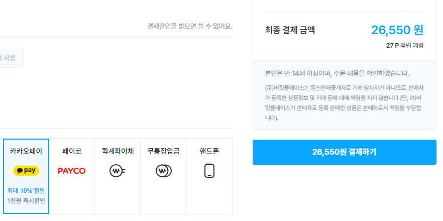Select 카카오페이 payment method label
The height and width of the screenshot is (221, 443).
pos(26,151)
